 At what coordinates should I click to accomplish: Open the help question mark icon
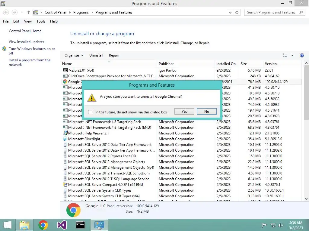click(302, 55)
